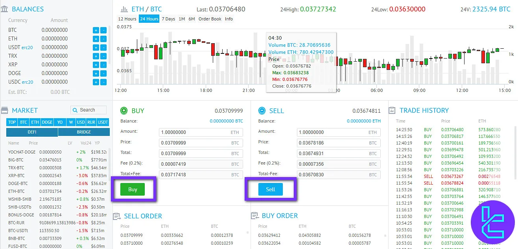Filter market by BTC pairs

(24, 122)
